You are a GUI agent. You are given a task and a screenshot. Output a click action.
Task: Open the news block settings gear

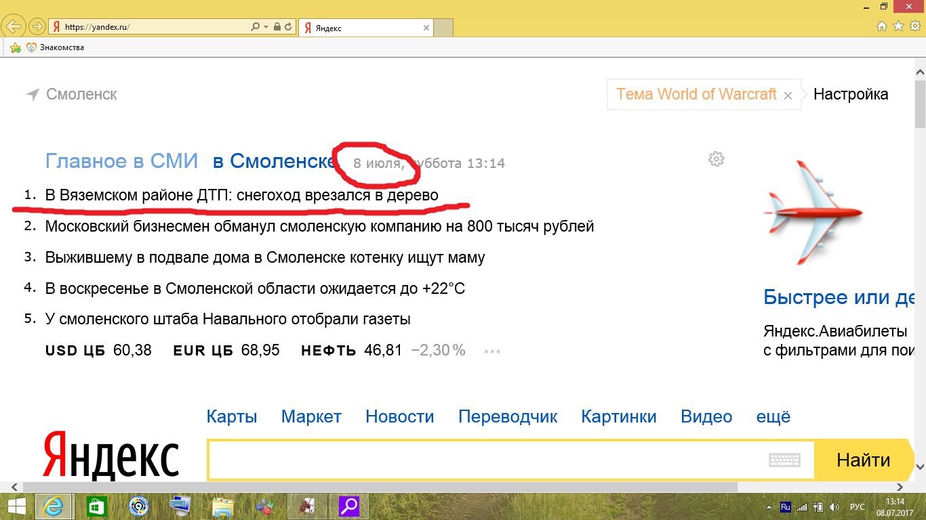click(716, 159)
